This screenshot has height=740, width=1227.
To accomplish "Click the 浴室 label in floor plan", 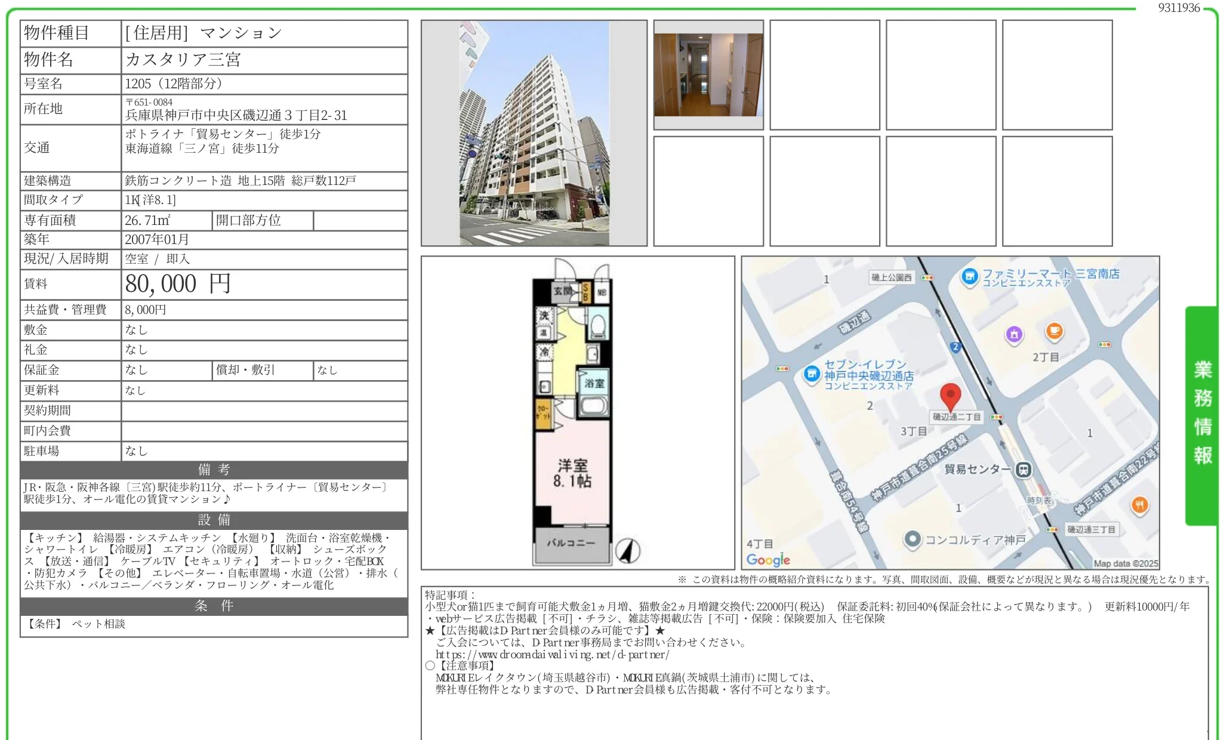I will coord(594,383).
